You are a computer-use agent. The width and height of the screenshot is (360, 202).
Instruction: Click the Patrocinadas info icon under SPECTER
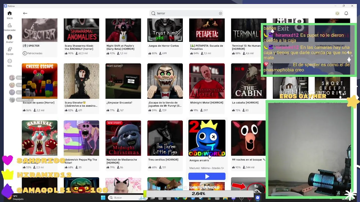point(25,53)
